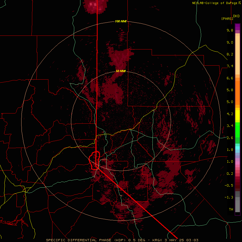Click the 5.0 scale label

tap(230, 102)
